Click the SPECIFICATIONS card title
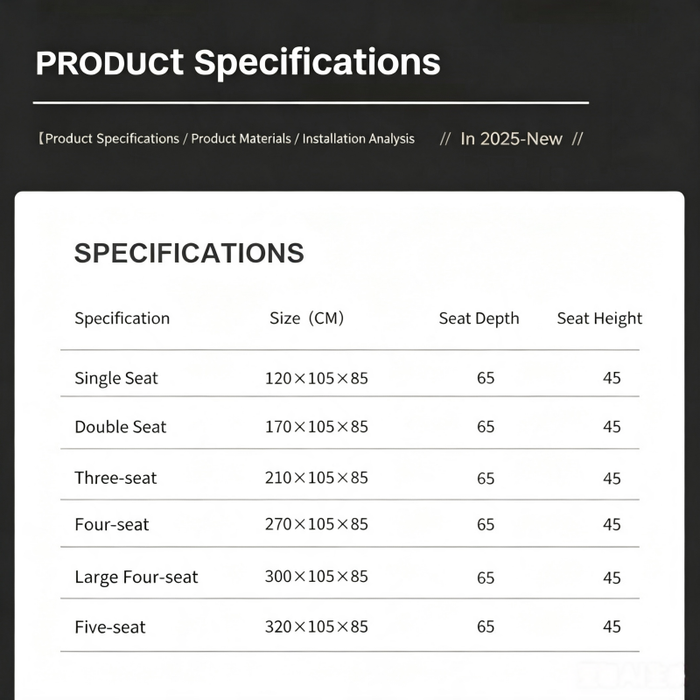Viewport: 700px width, 700px height. click(189, 253)
